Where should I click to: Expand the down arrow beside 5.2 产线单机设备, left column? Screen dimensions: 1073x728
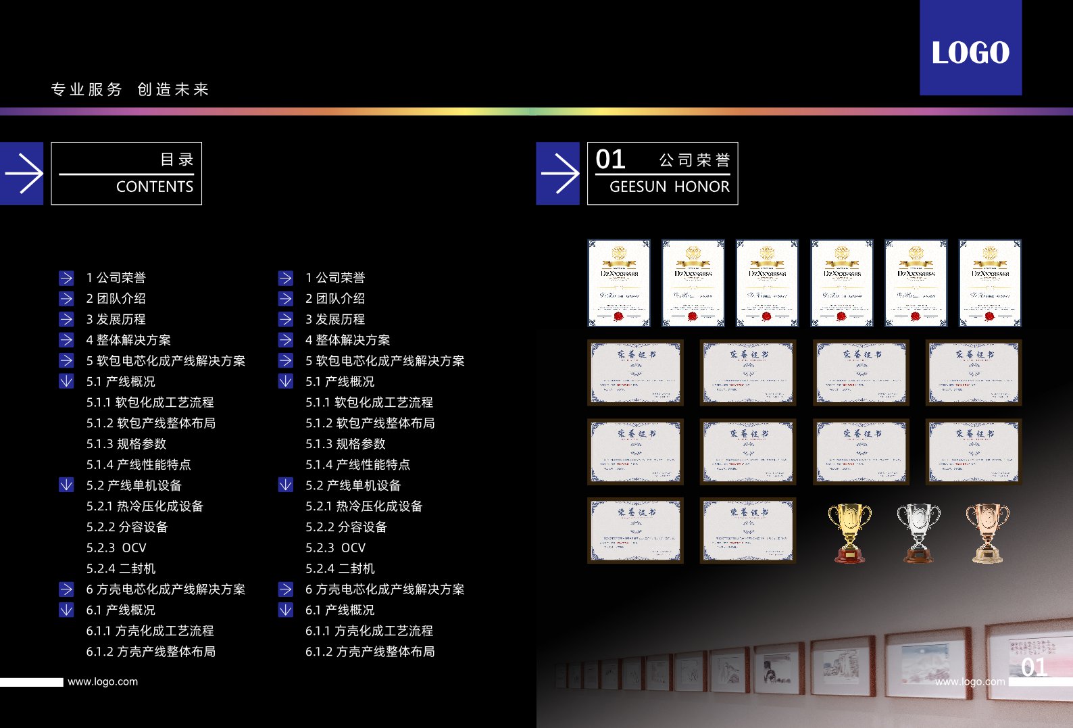click(x=66, y=485)
